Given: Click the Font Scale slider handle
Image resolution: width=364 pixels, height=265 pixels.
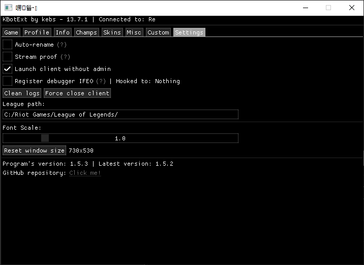Looking at the screenshot, I should (x=45, y=138).
